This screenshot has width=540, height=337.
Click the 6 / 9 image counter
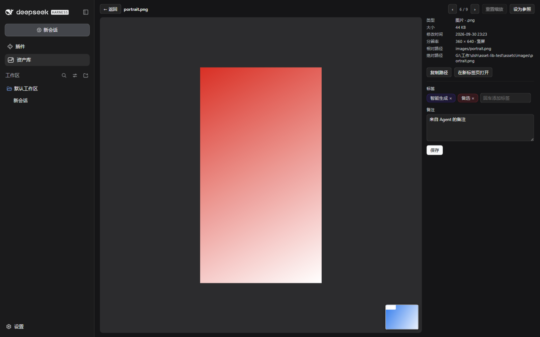(x=464, y=9)
